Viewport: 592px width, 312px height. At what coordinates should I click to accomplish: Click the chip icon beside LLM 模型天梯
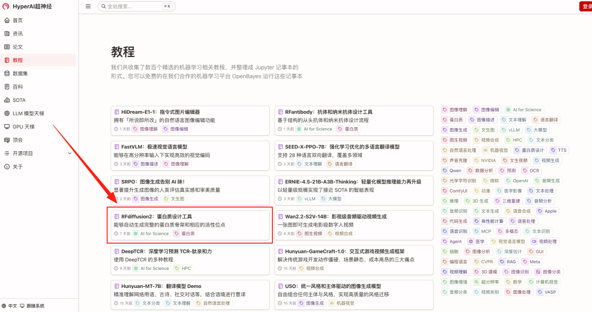tap(7, 113)
